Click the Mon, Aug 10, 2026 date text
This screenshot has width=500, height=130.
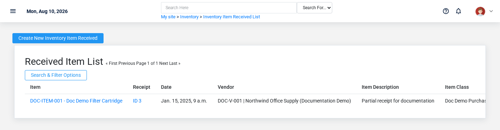[x=47, y=11]
